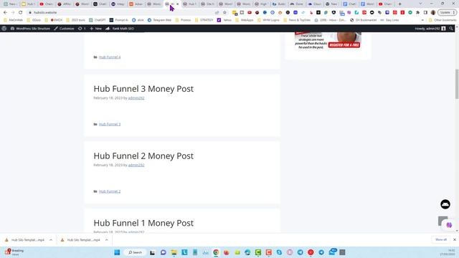Open the Extensions puzzle piece icon

(x=417, y=13)
